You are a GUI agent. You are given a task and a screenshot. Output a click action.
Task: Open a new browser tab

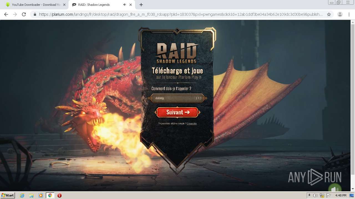click(x=141, y=5)
